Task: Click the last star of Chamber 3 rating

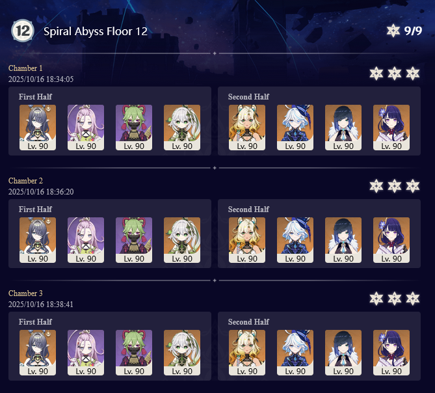Action: click(413, 299)
